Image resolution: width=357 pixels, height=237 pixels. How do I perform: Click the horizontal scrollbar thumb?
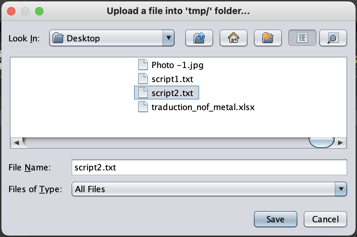(x=321, y=143)
